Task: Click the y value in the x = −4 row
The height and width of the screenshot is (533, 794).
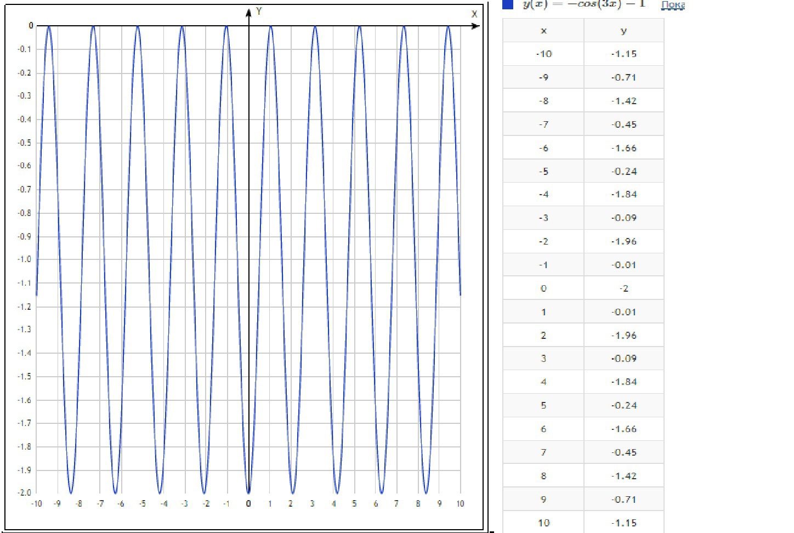Action: coord(623,195)
